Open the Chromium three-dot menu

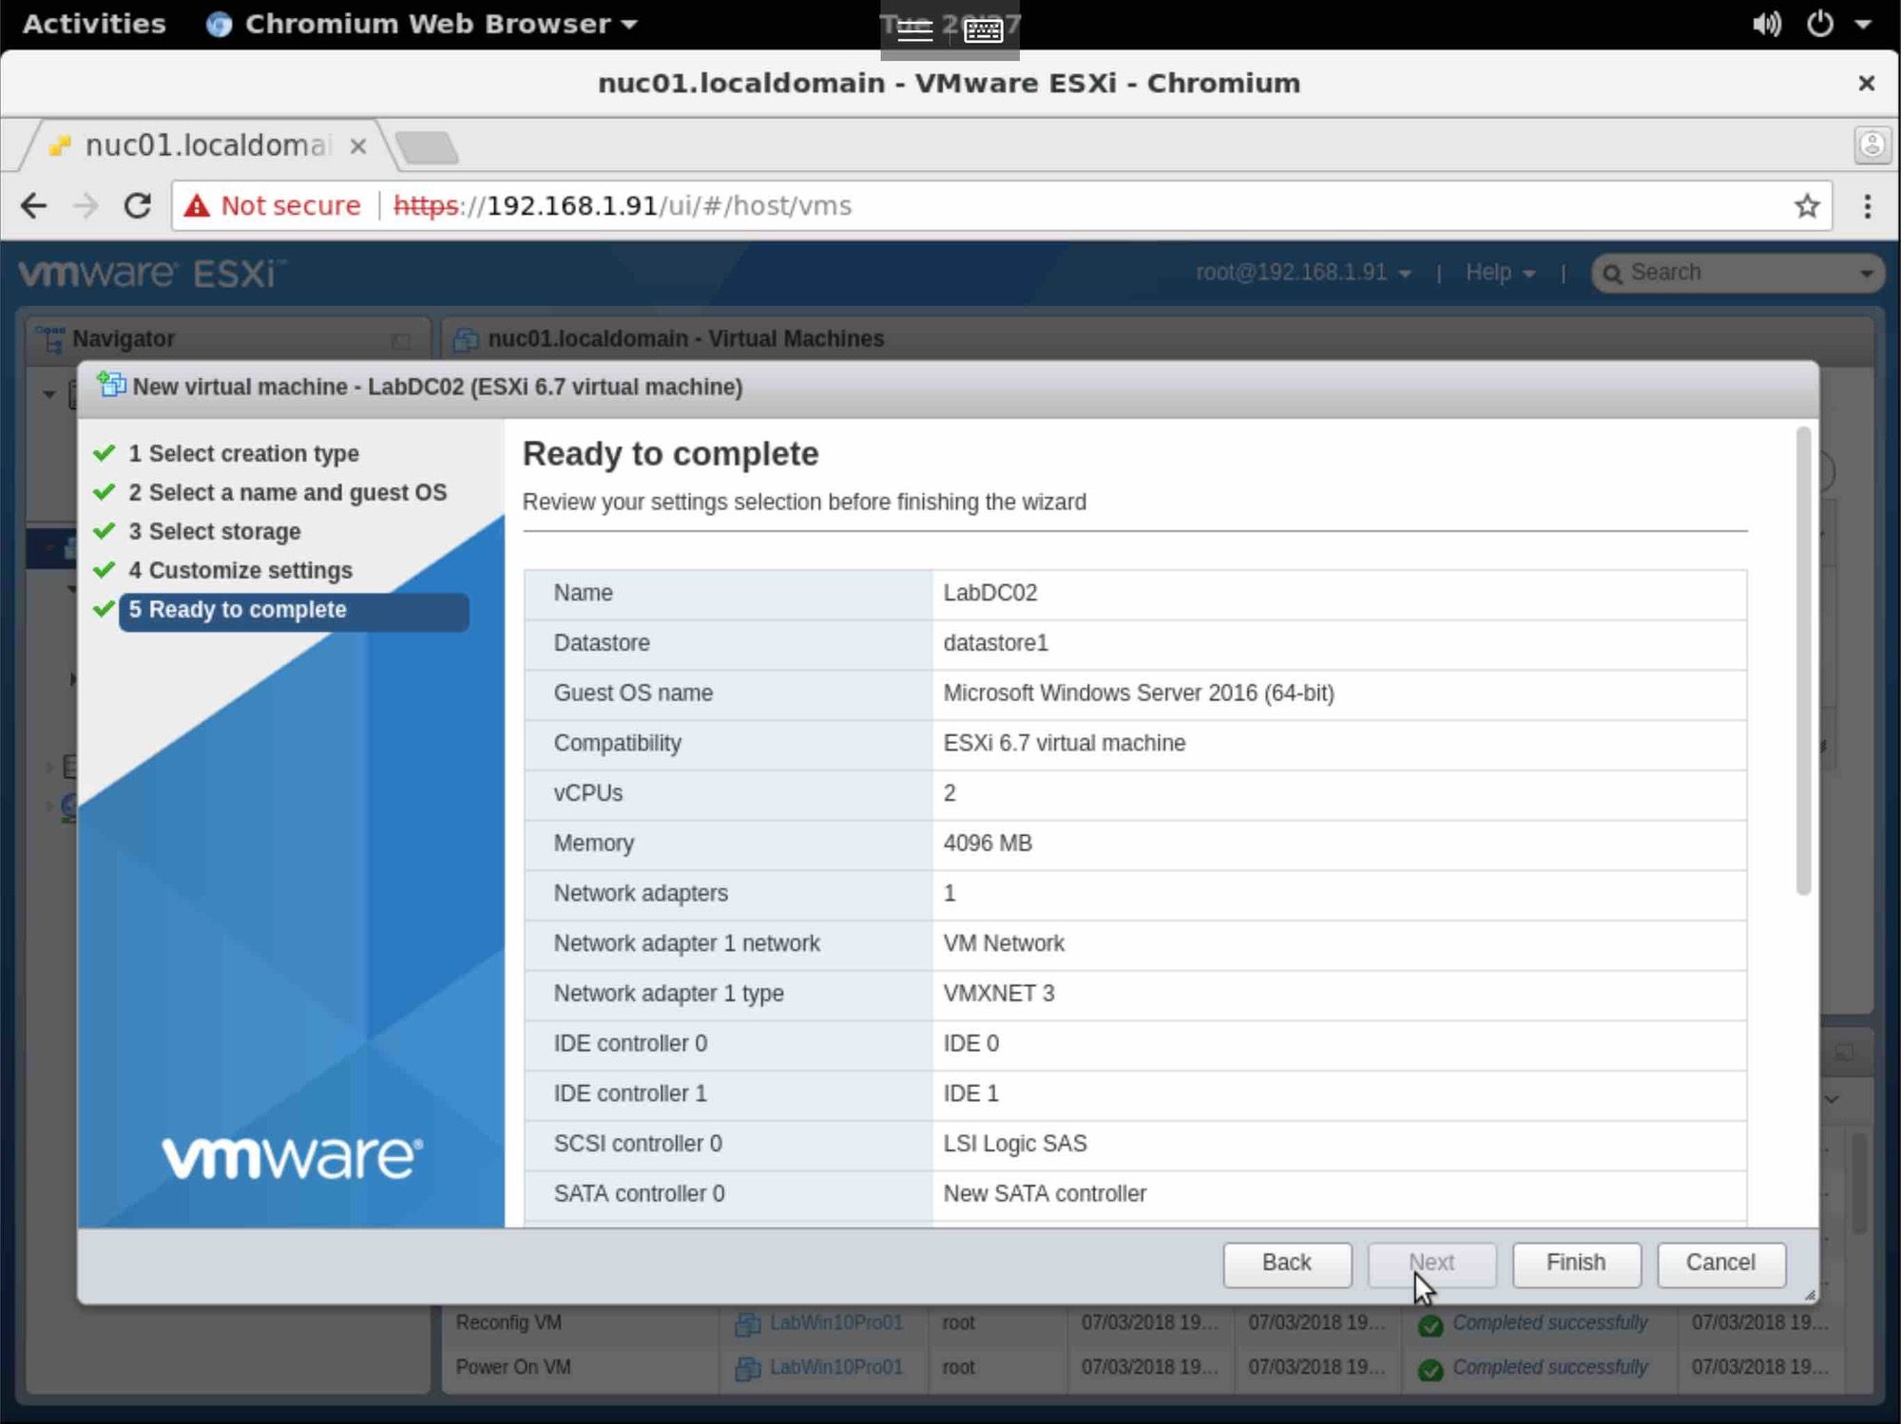1868,206
